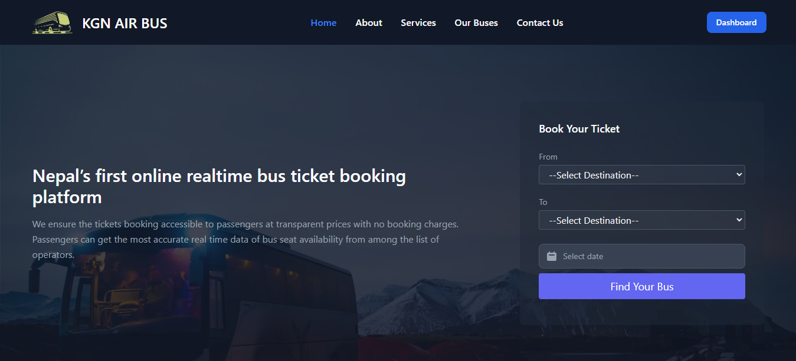Click the Select date input field
The width and height of the screenshot is (796, 361).
(649, 256)
